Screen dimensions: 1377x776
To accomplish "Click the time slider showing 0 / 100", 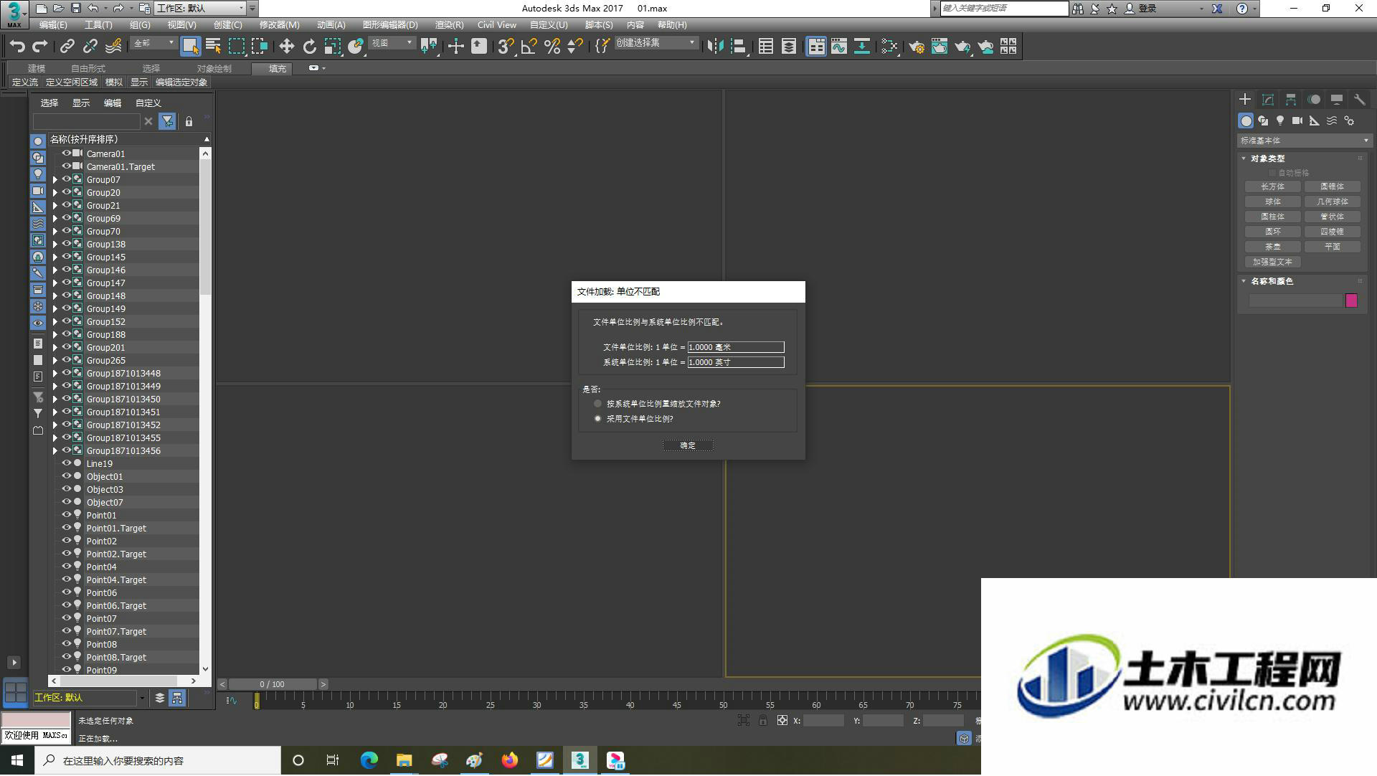I will [273, 684].
